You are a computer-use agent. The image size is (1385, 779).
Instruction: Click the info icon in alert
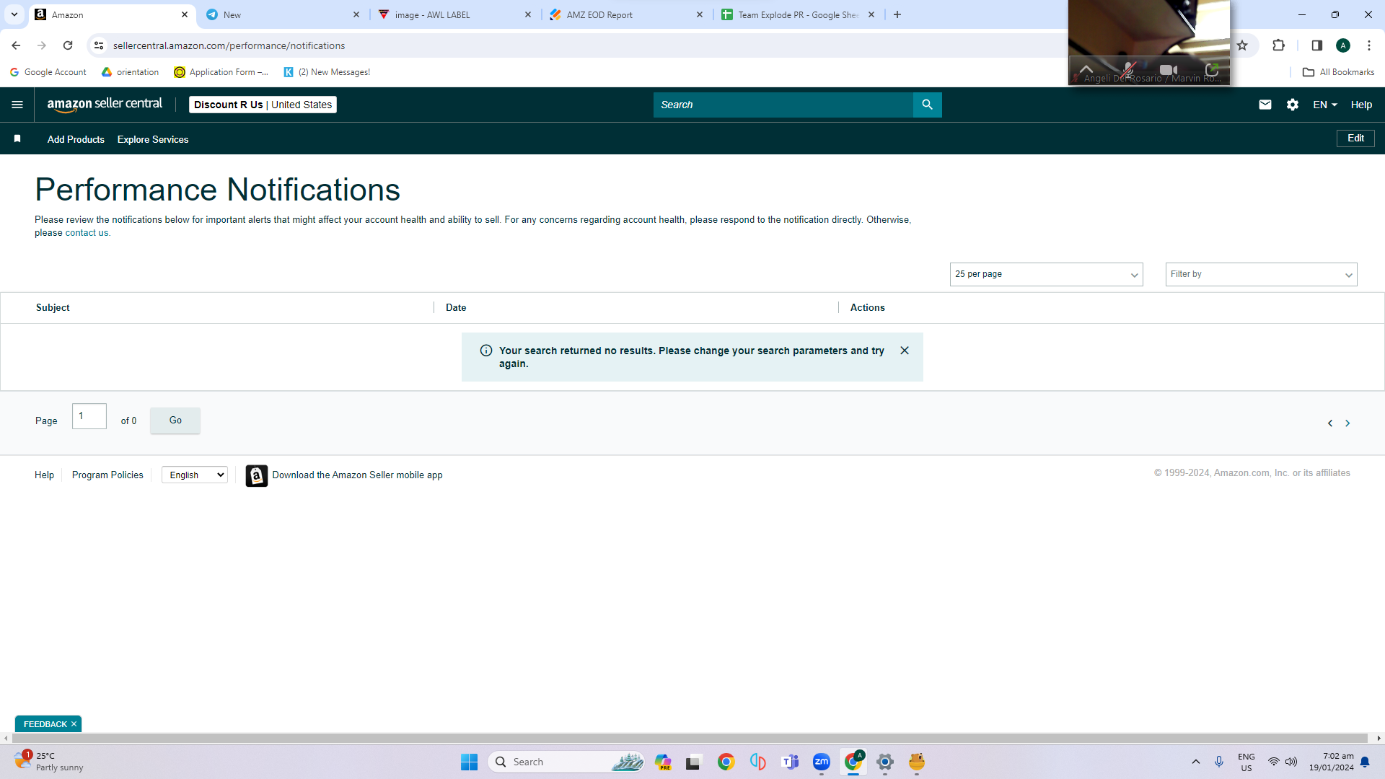(x=486, y=351)
